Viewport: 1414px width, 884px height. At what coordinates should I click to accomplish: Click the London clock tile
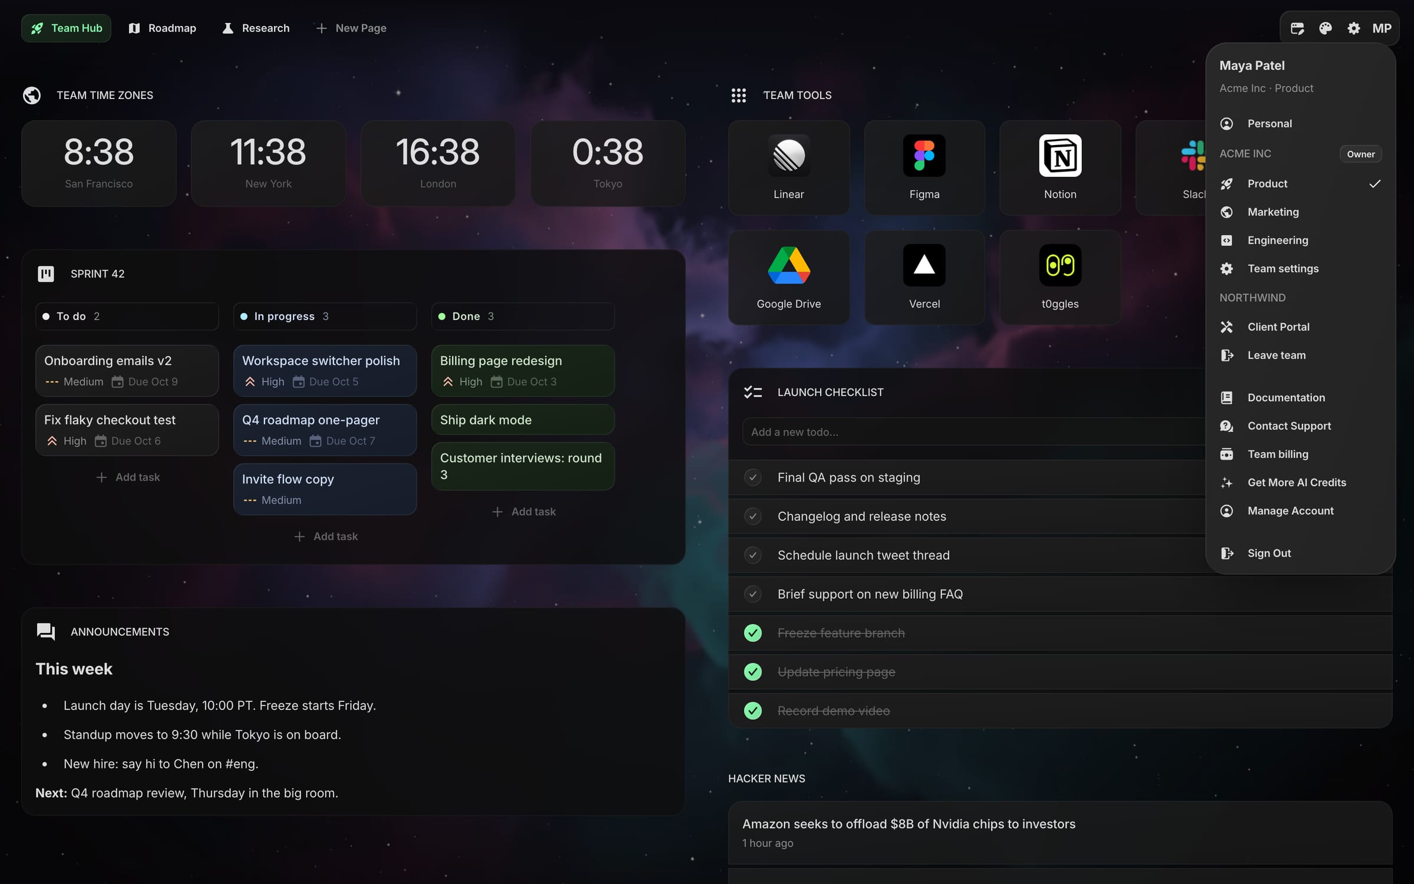[x=438, y=163]
